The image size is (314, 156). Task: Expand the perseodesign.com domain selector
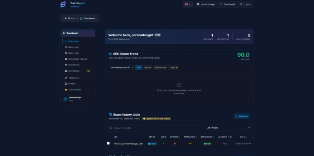(121, 68)
